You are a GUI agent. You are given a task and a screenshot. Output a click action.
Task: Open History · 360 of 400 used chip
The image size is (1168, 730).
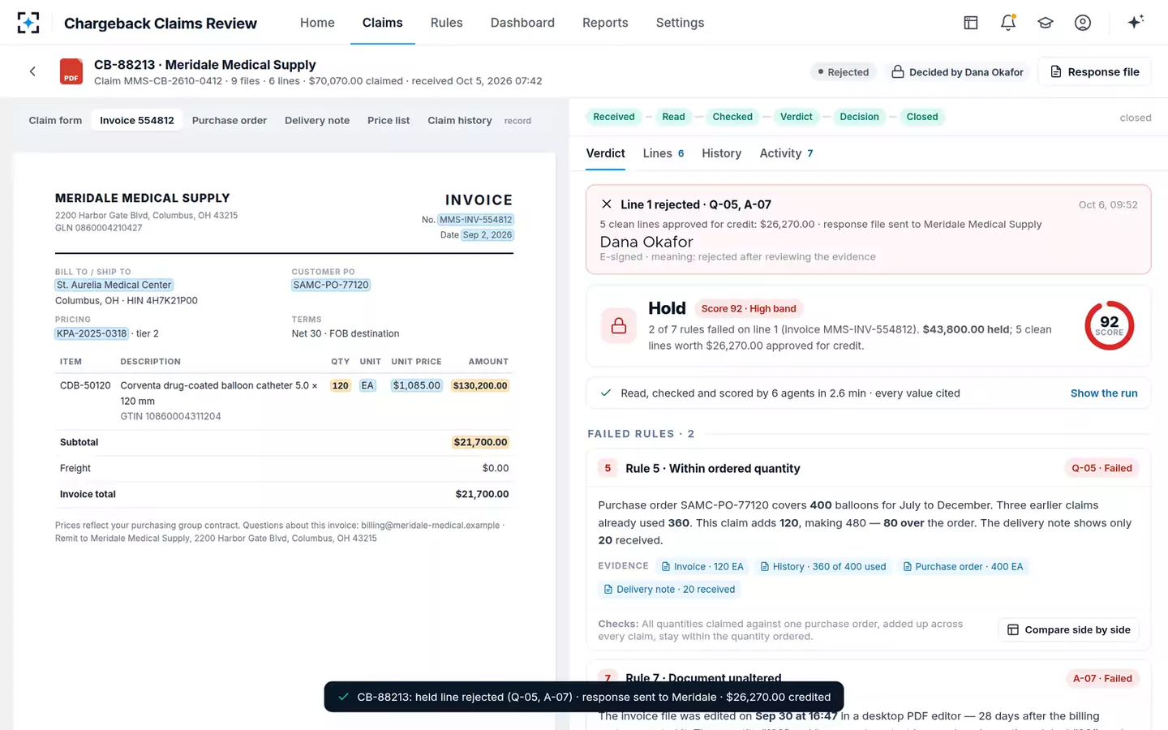(x=822, y=567)
